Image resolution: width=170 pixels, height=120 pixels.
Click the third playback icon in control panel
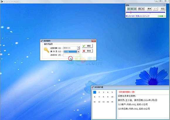[x=135, y=9]
